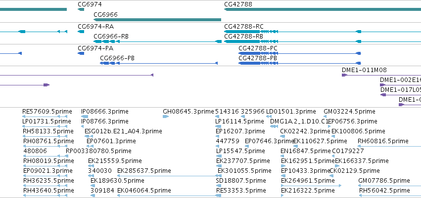Image resolution: width=421 pixels, height=198 pixels.
Task: Select protein CG42788-PC
Action: click(x=258, y=48)
